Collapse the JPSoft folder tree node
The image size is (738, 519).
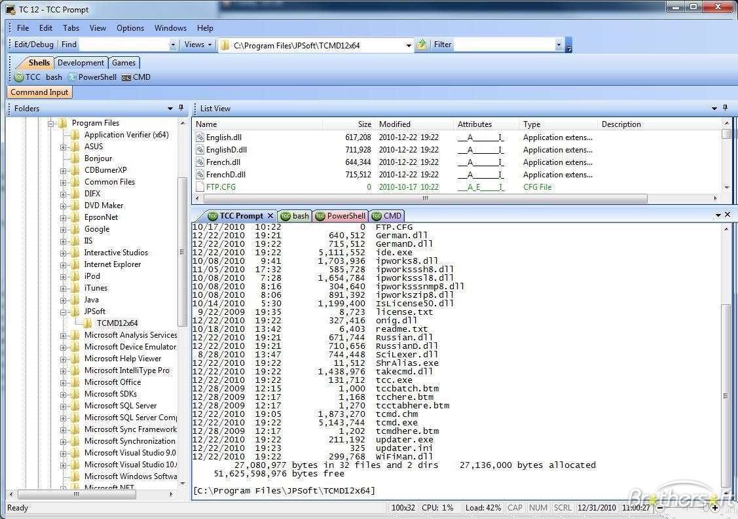click(x=64, y=312)
